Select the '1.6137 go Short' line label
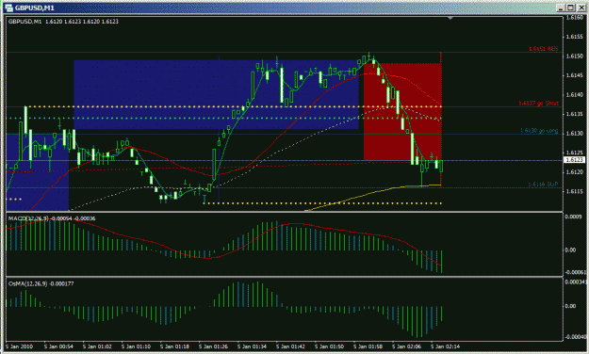589x354 pixels. point(538,104)
